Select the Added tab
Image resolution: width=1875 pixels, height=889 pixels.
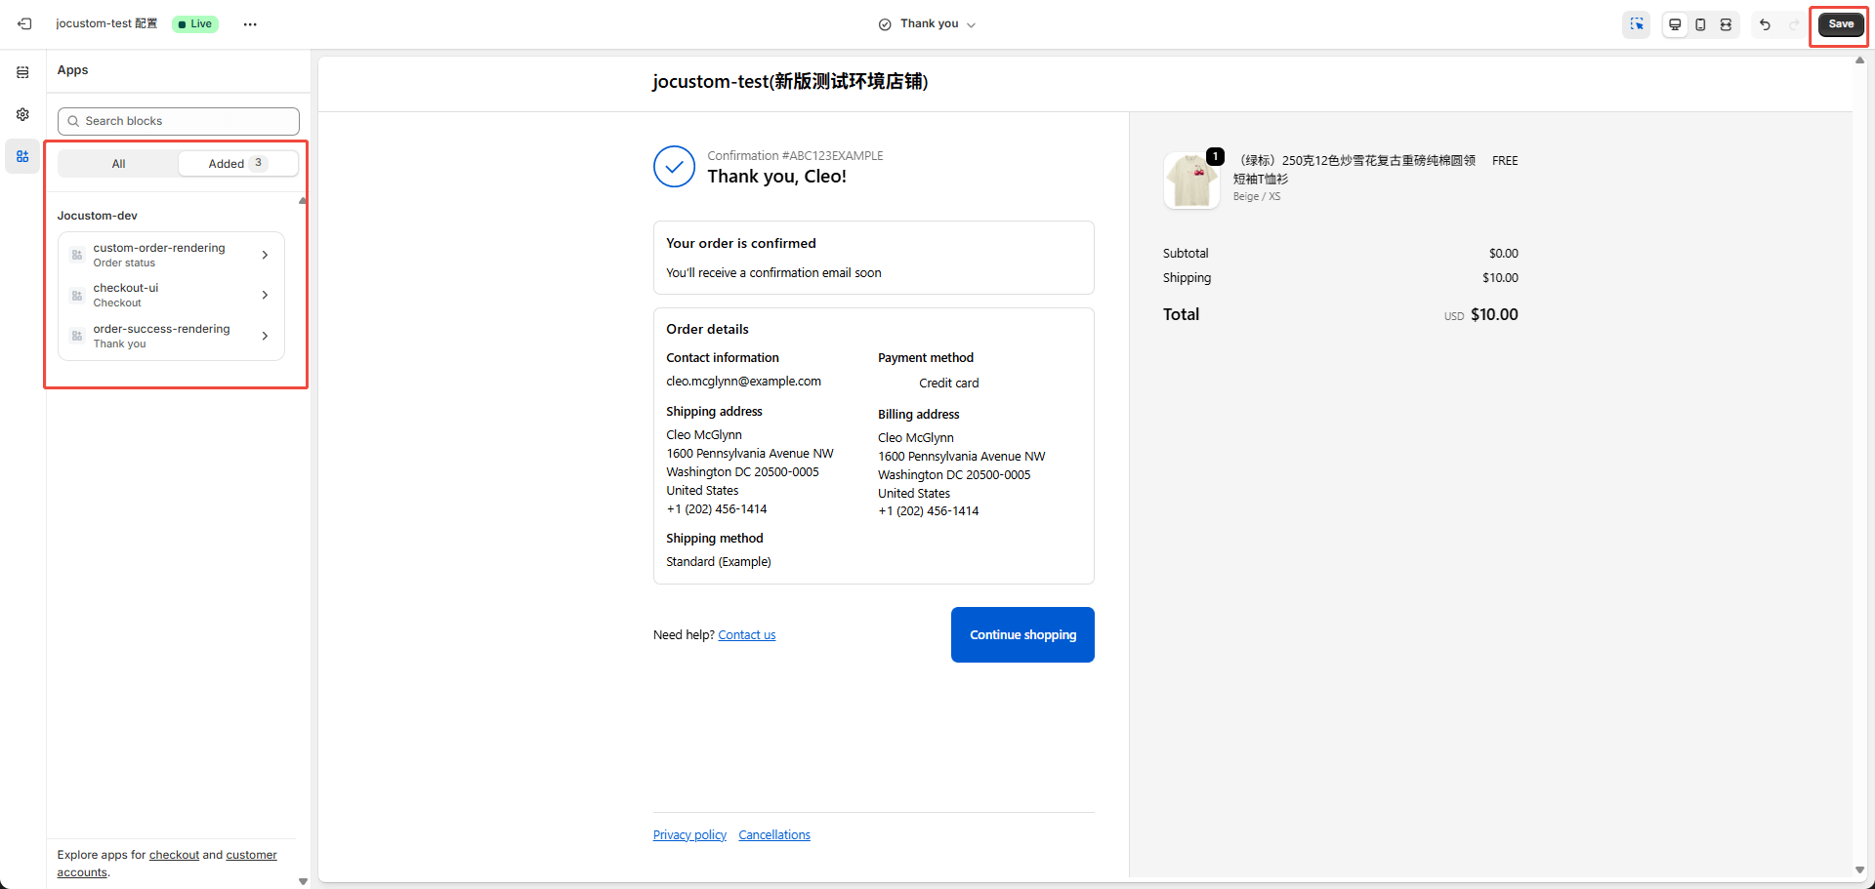point(236,164)
